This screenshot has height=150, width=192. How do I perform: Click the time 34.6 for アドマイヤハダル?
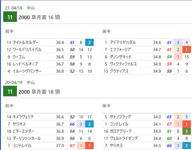tap(157, 42)
